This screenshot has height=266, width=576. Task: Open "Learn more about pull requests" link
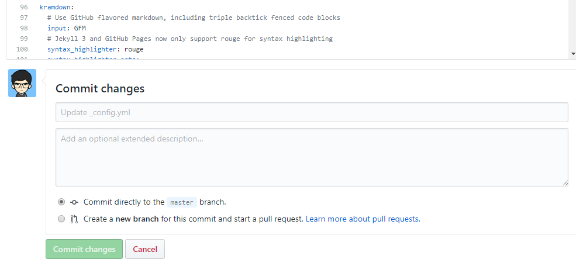[362, 219]
